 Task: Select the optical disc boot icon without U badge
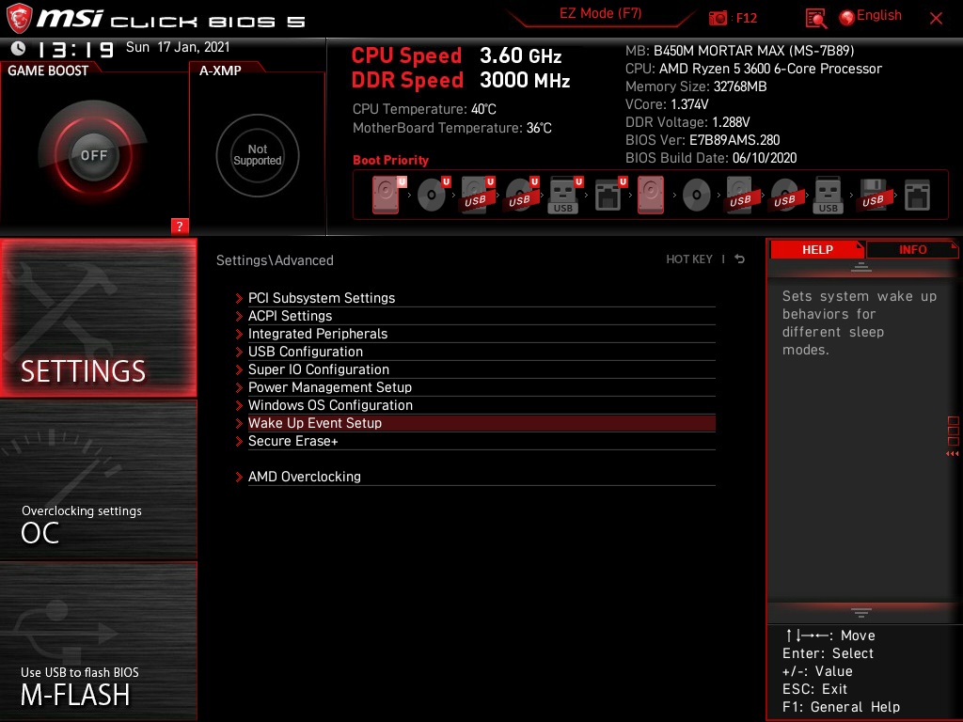696,196
